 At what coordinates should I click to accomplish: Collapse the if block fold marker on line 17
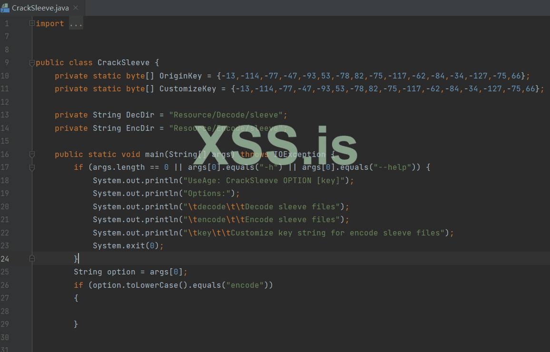tap(32, 167)
